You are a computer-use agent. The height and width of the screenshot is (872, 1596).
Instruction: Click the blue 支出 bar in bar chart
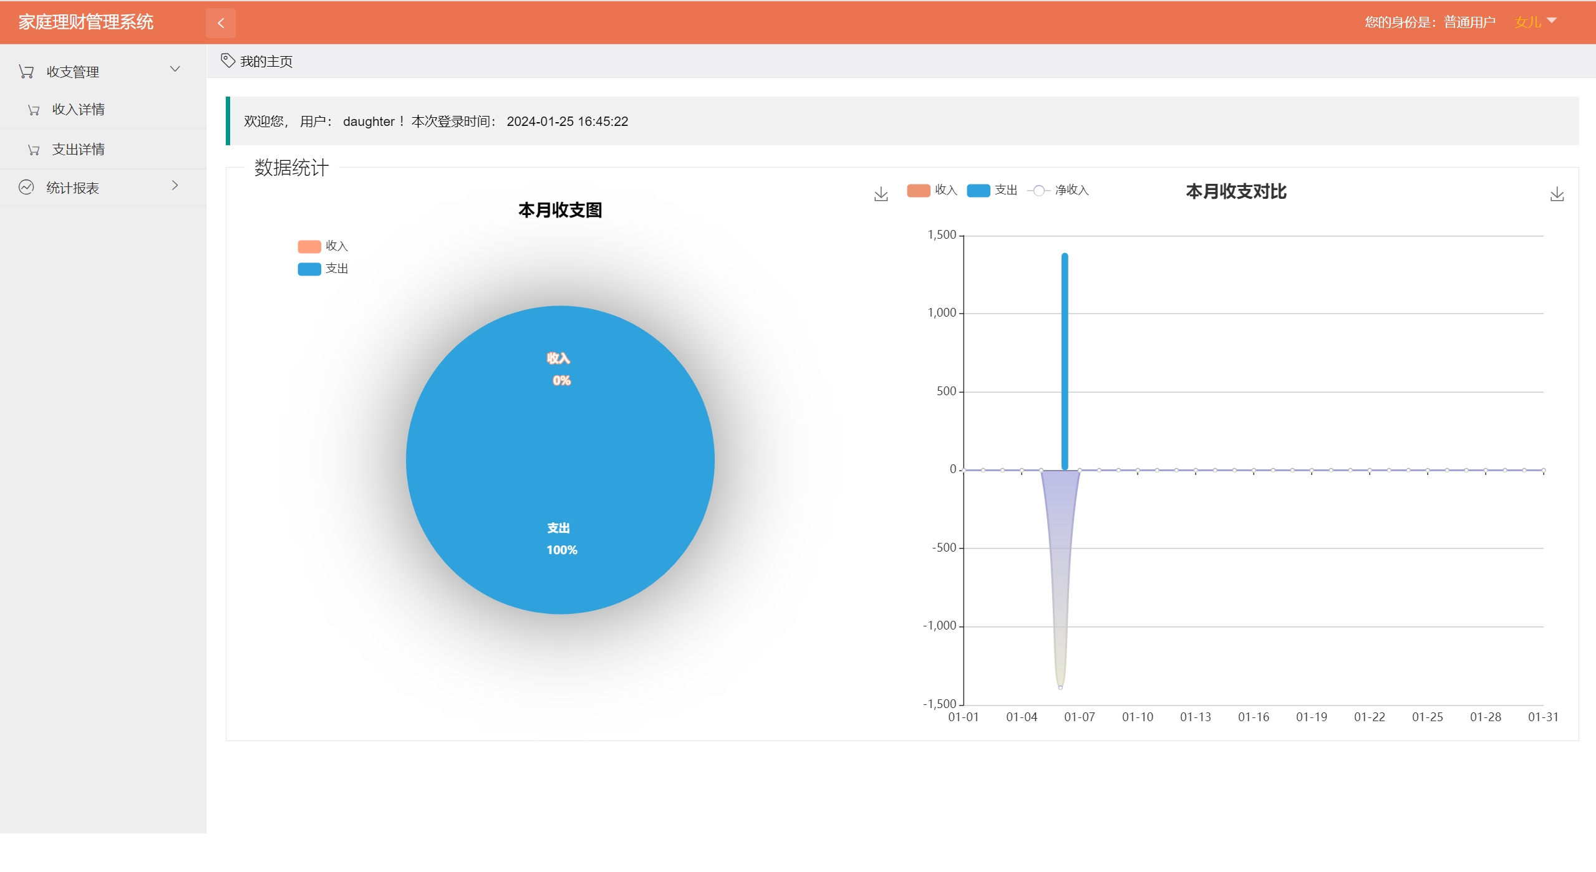pyautogui.click(x=1065, y=362)
